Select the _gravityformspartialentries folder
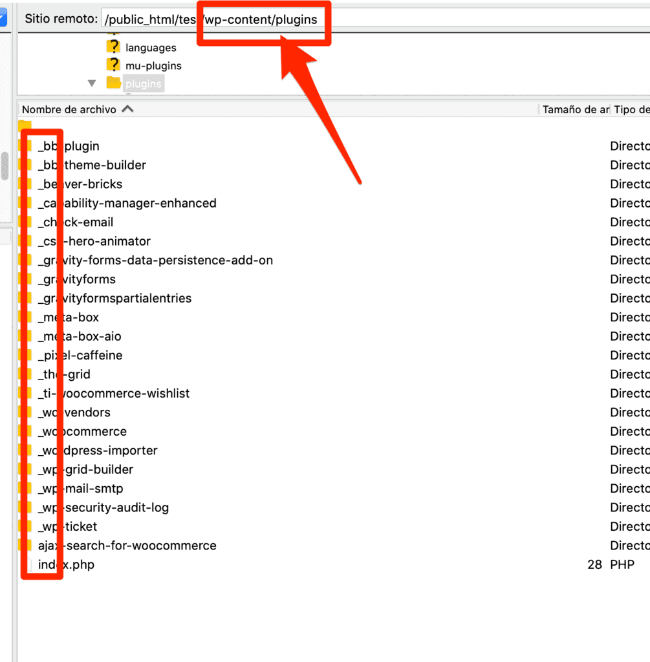 click(x=114, y=298)
